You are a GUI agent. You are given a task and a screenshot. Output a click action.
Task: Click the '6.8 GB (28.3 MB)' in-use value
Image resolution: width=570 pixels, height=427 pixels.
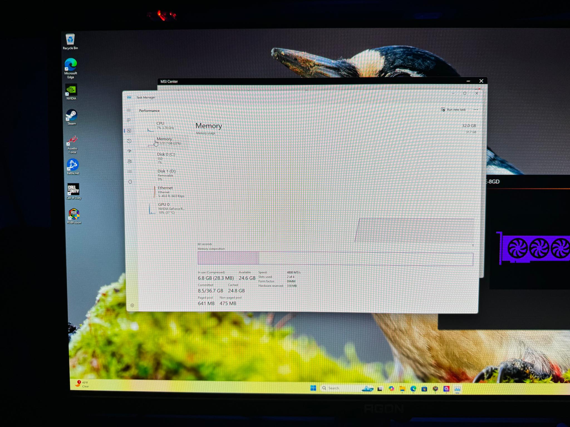pos(216,278)
